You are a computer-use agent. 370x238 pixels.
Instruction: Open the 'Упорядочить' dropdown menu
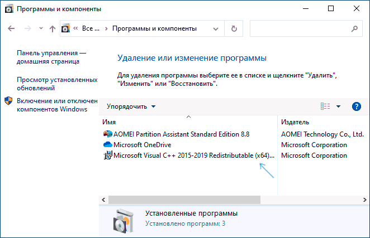point(131,106)
